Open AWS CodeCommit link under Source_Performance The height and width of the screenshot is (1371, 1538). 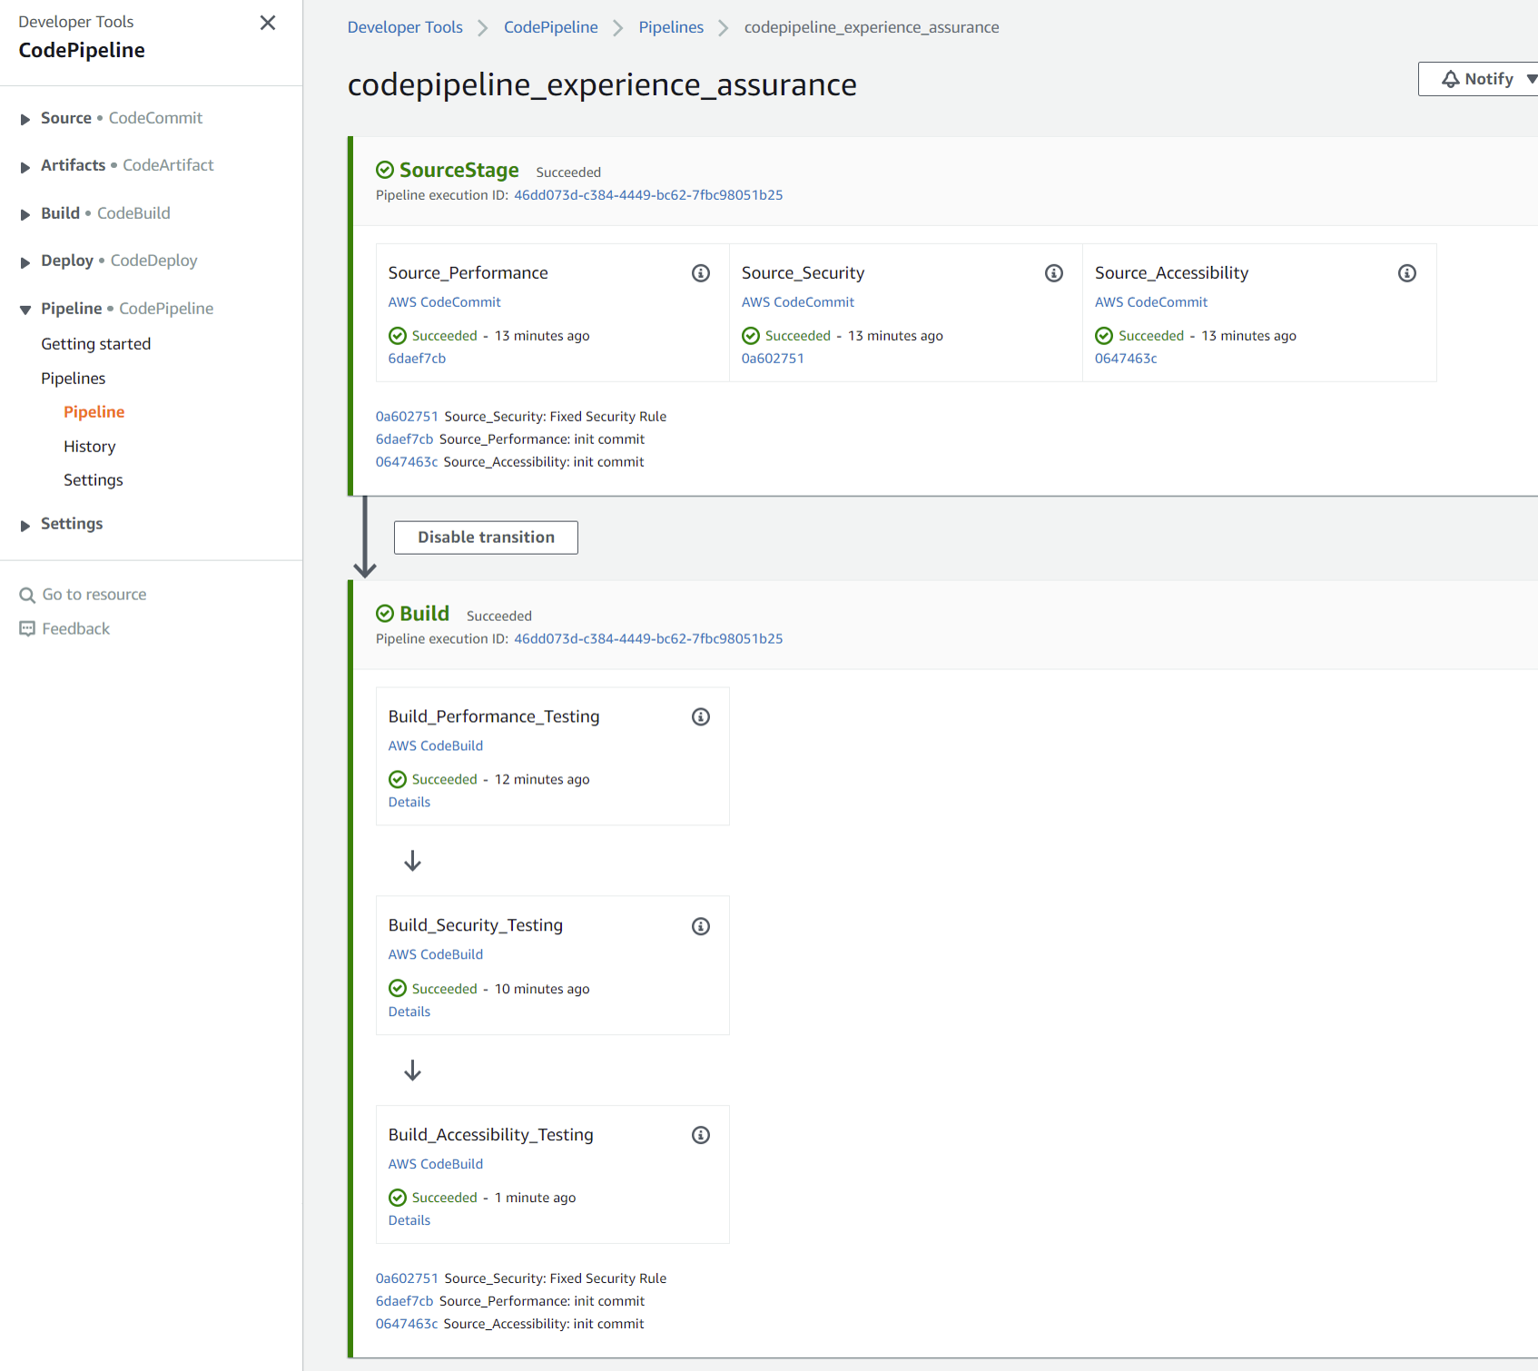coord(444,302)
